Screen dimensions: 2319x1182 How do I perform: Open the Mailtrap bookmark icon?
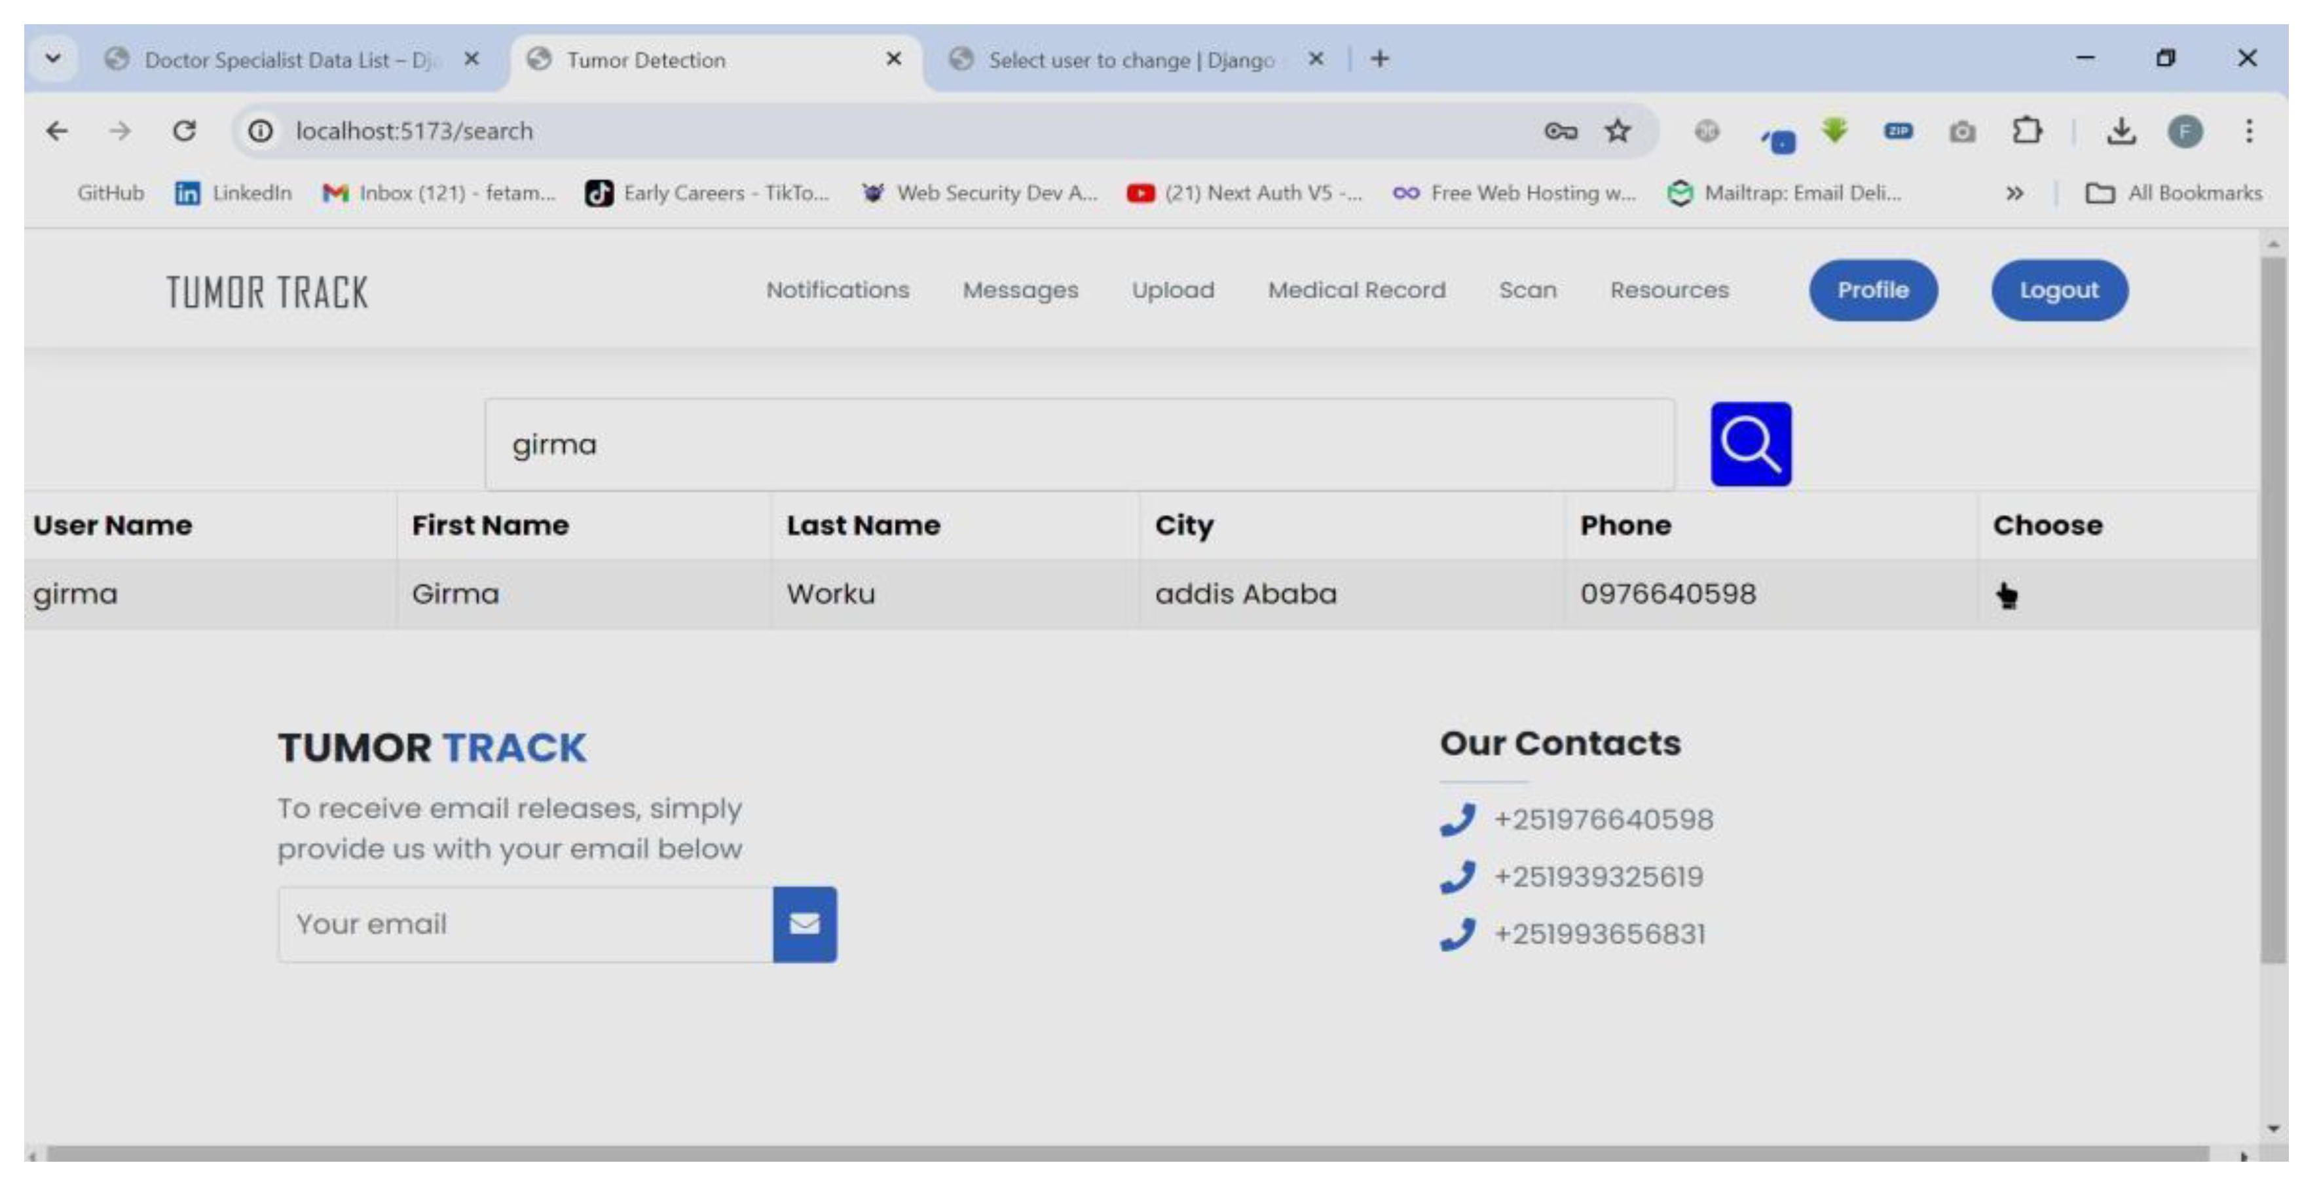coord(1680,192)
